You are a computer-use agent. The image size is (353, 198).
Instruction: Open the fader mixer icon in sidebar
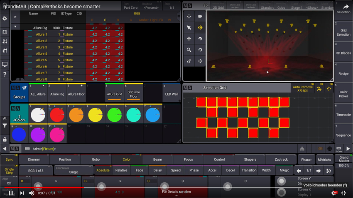5,41
